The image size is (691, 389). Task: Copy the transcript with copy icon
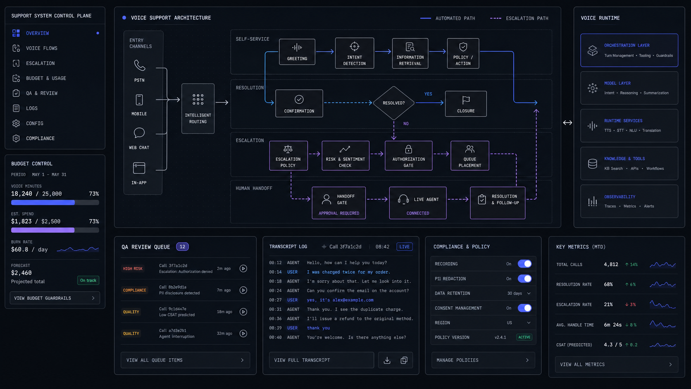point(404,360)
